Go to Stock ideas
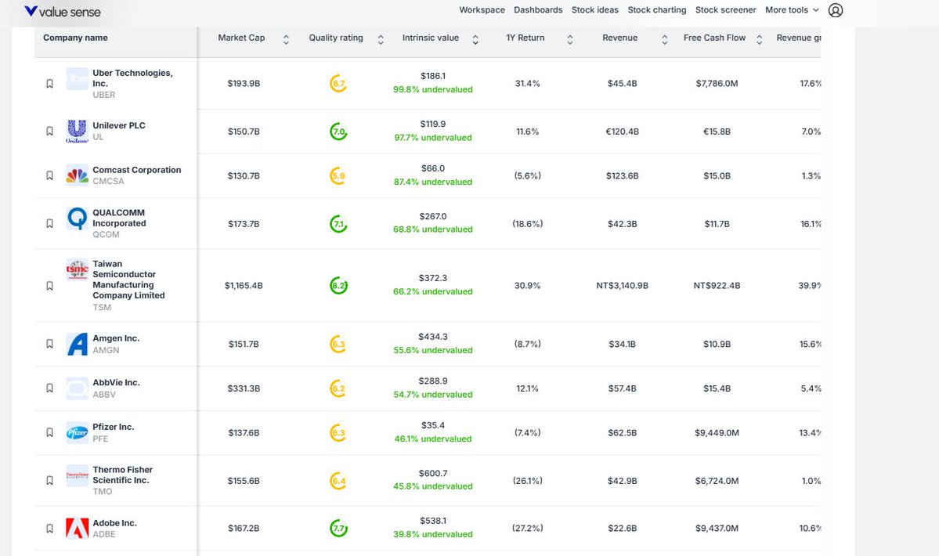The width and height of the screenshot is (939, 556). (x=595, y=10)
